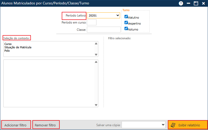Uncheck the Matutino shift checkbox

click(x=126, y=17)
